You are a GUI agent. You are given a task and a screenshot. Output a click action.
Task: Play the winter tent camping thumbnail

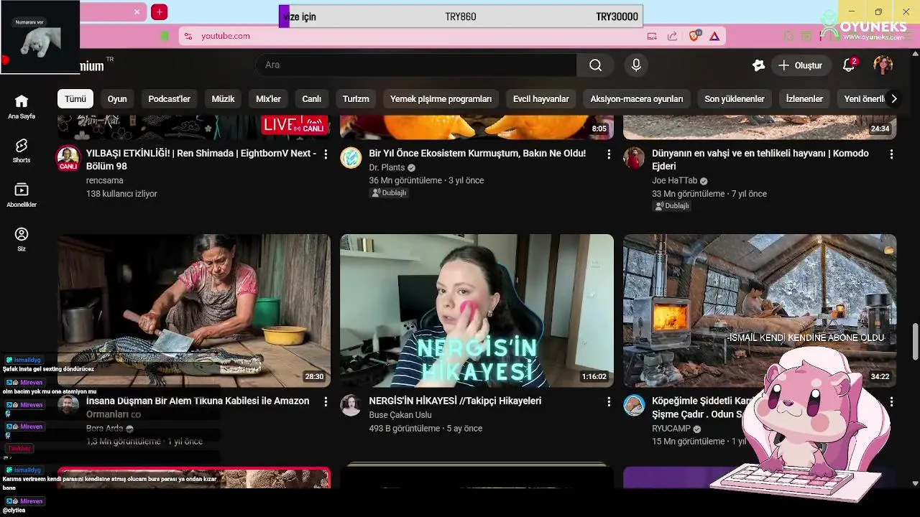click(x=760, y=311)
